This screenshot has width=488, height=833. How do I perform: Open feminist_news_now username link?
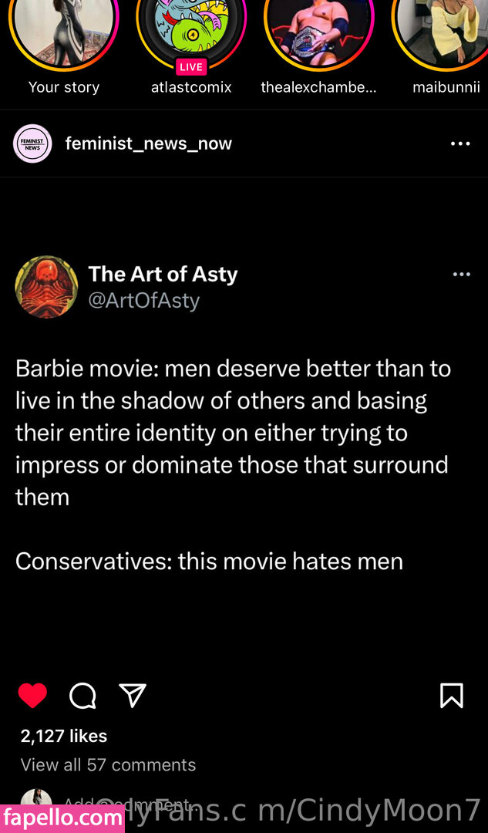tap(149, 143)
